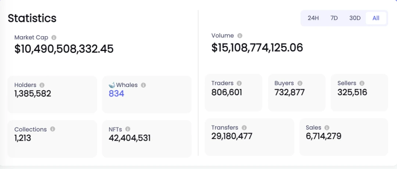Click the Statistics heading
Image resolution: width=397 pixels, height=169 pixels.
pos(32,18)
